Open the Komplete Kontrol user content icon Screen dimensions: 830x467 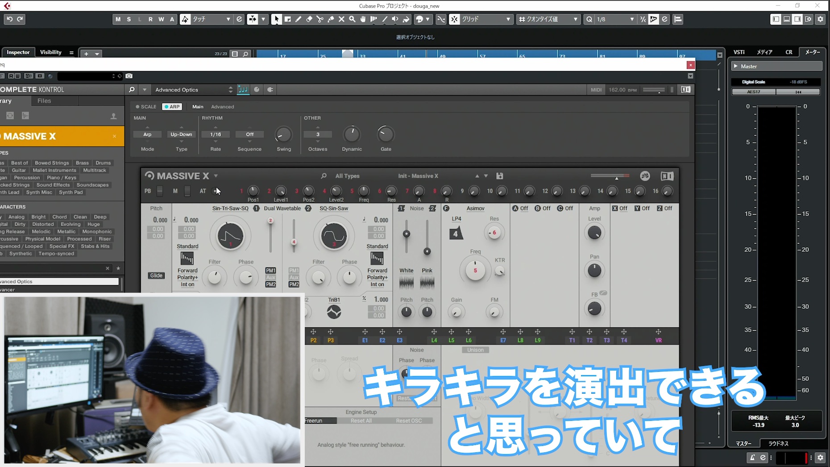click(x=113, y=116)
